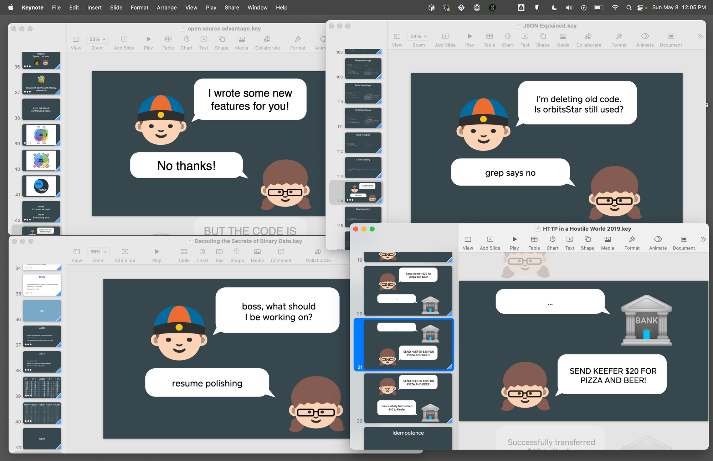713x461 pixels.
Task: Open volume control in menu bar
Action: coord(569,7)
